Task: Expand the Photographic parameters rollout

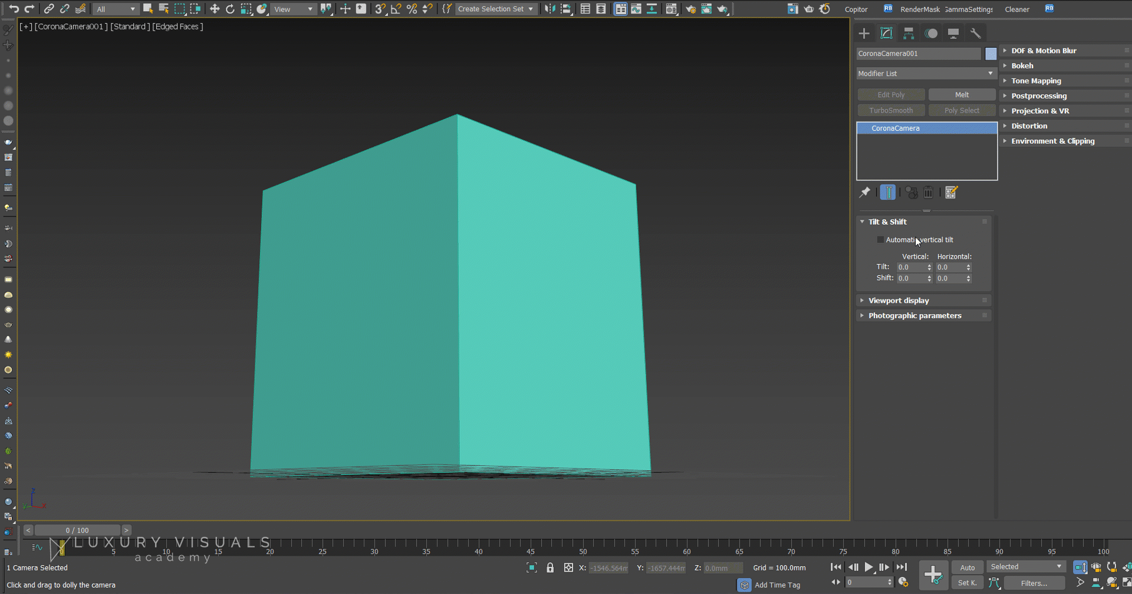Action: coord(923,316)
